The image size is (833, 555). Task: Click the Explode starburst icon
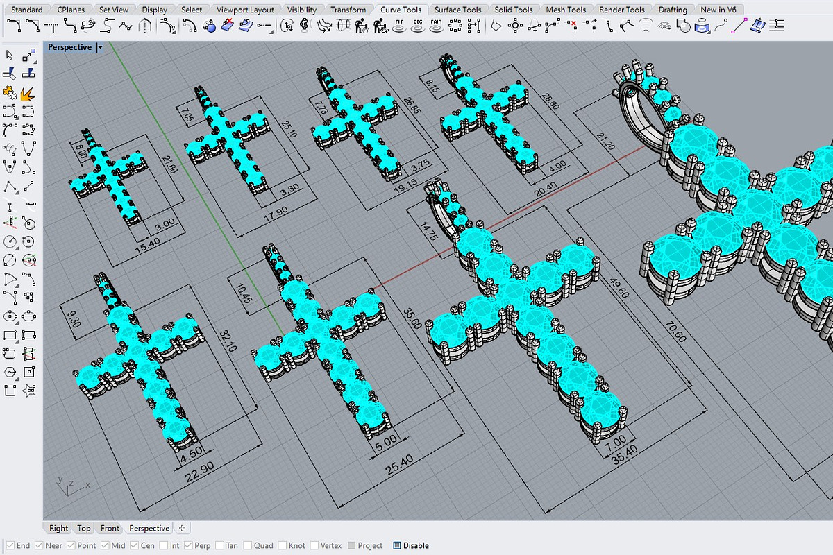click(x=29, y=92)
